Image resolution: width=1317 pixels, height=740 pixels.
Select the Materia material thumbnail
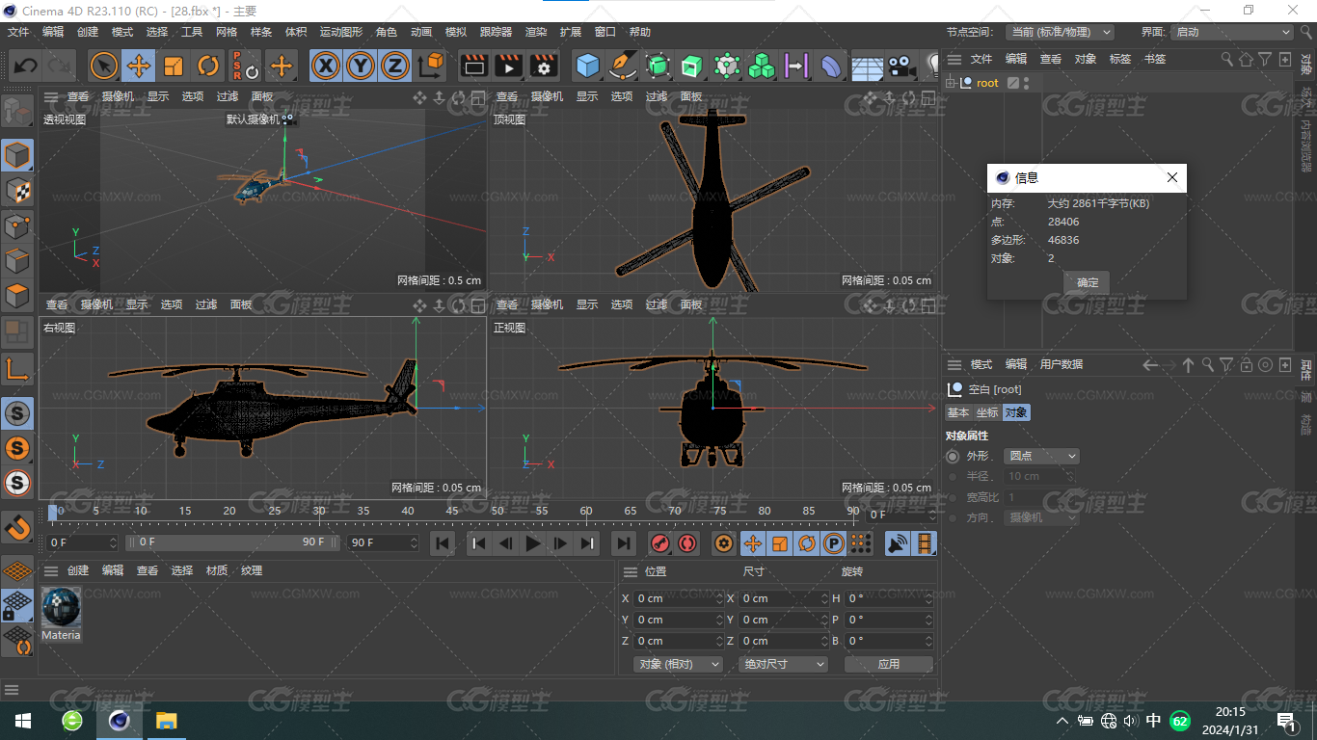(61, 607)
